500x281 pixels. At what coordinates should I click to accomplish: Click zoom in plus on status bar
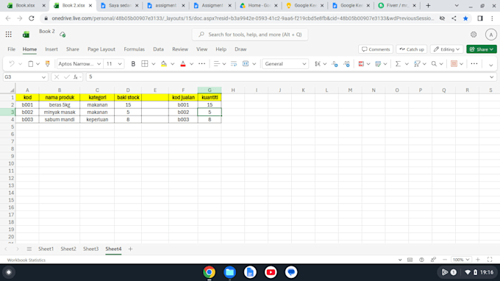pyautogui.click(x=478, y=260)
